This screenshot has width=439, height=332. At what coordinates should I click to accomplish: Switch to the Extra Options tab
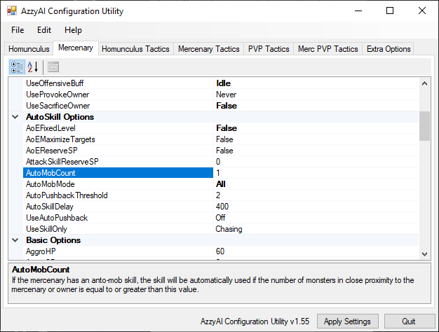[389, 49]
